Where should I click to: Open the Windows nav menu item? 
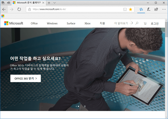tap(52, 23)
